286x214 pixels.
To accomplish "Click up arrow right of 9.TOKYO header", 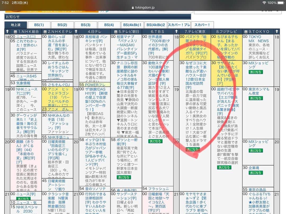I will pos(277,31).
